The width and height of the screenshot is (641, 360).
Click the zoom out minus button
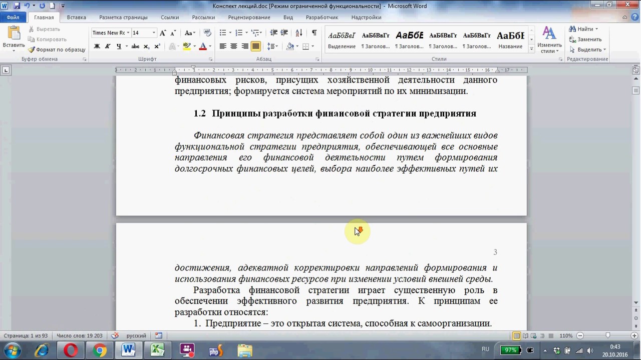point(580,335)
